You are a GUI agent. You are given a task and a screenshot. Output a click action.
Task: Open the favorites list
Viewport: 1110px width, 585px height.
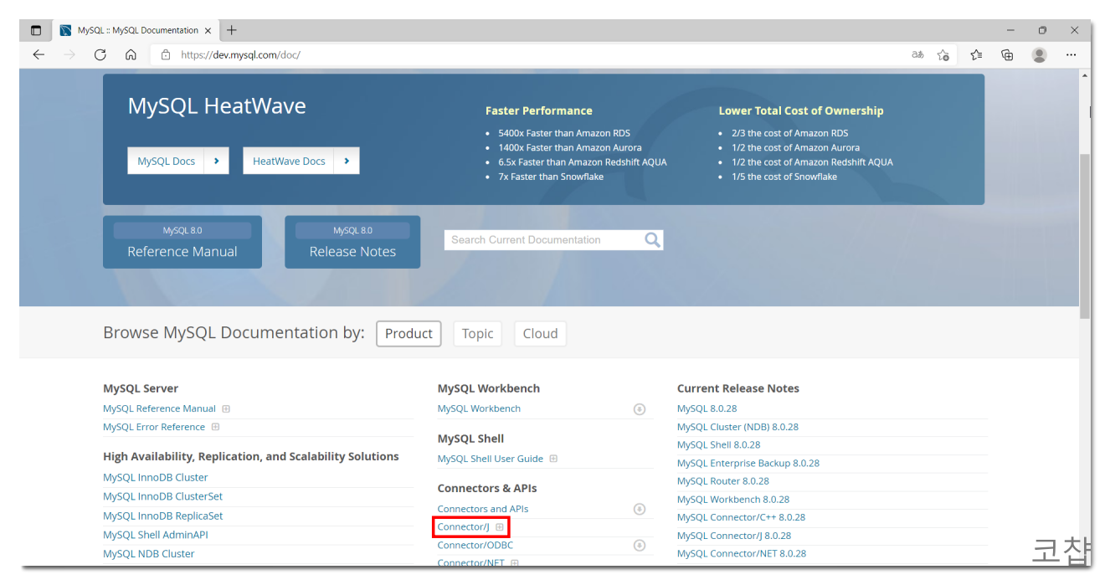(976, 54)
